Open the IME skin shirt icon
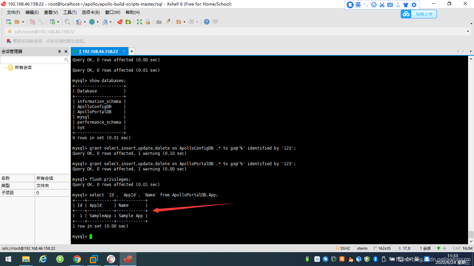Image resolution: width=474 pixels, height=266 pixels. (406, 5)
